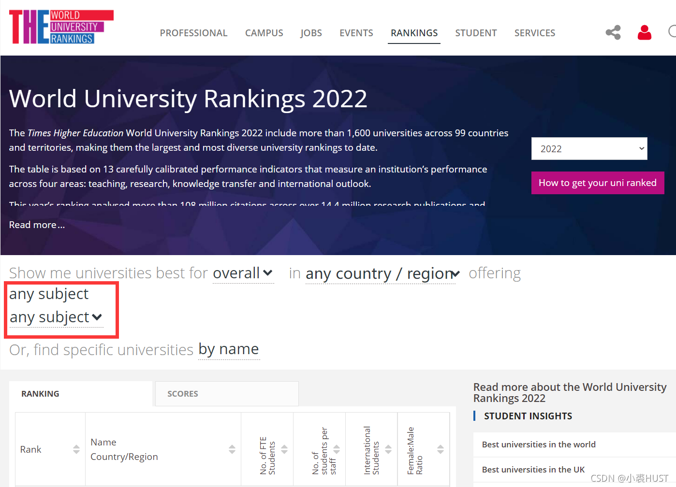Open the share icon in header
Image resolution: width=676 pixels, height=487 pixels.
click(x=613, y=32)
